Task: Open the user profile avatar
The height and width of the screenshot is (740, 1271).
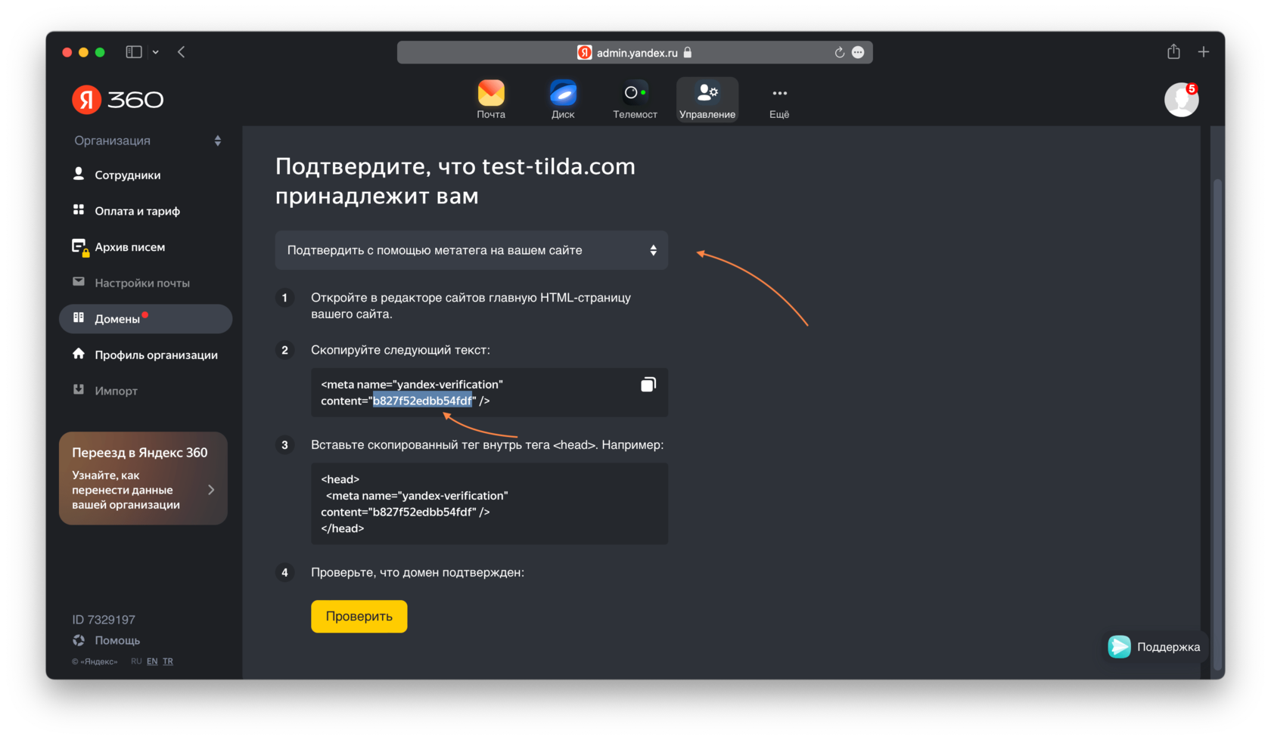Action: tap(1181, 100)
